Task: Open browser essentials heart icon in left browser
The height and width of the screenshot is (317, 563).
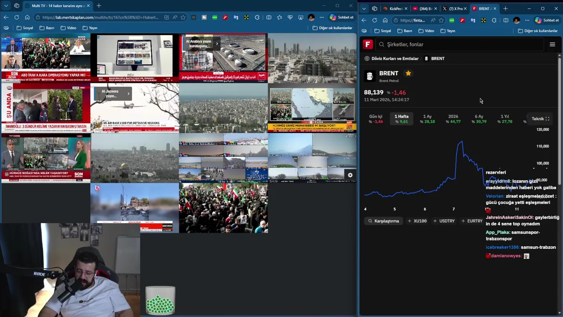Action: 290,17
